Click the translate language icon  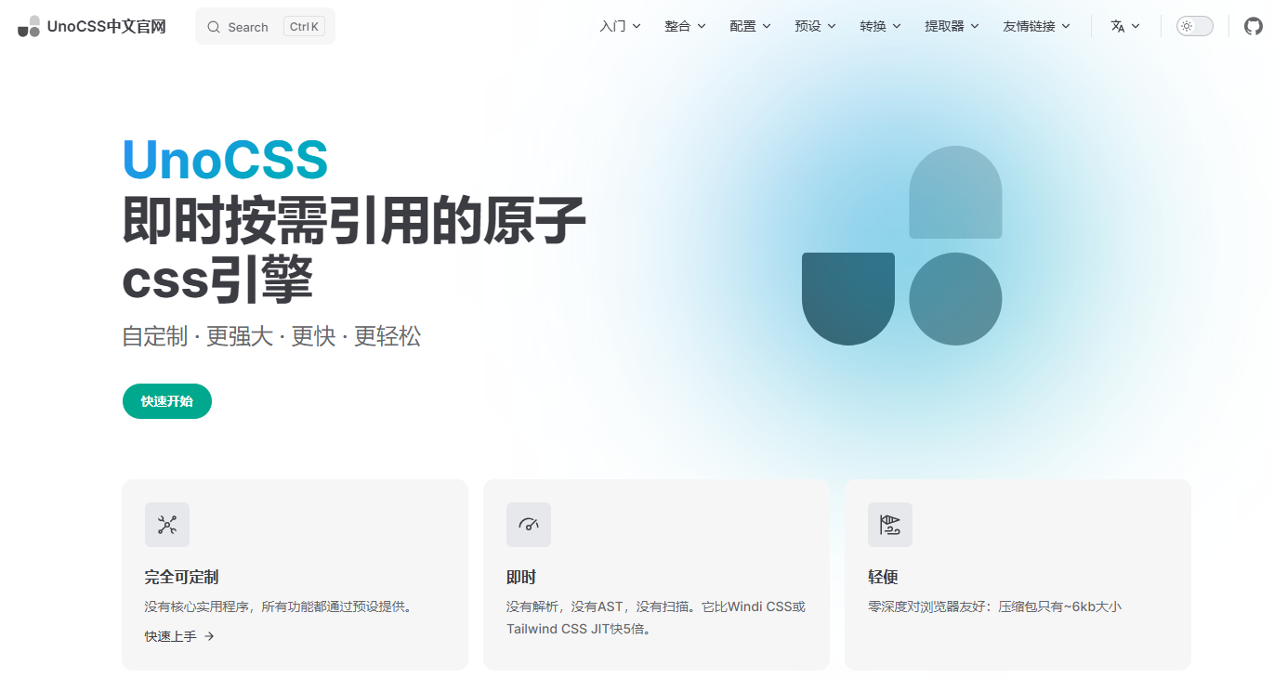click(x=1118, y=26)
